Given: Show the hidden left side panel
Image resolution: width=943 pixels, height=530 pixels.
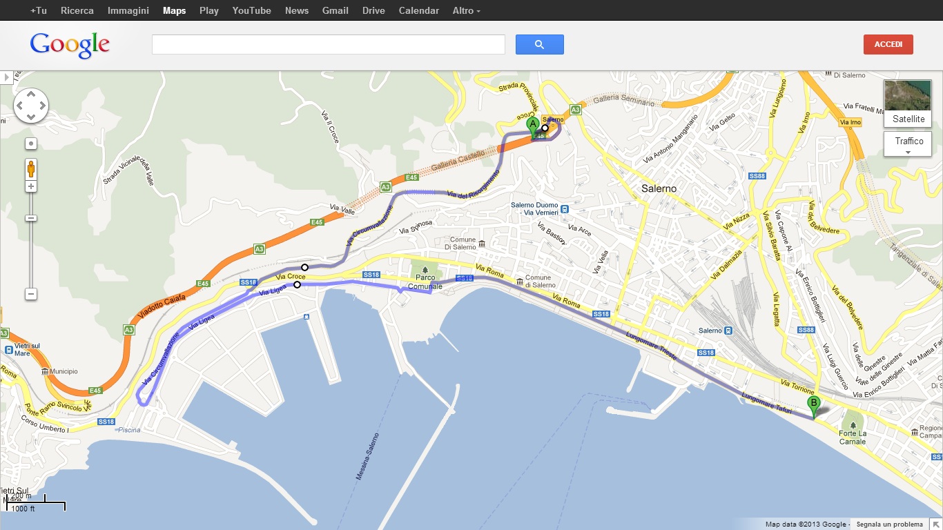Looking at the screenshot, I should click(x=6, y=77).
